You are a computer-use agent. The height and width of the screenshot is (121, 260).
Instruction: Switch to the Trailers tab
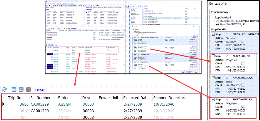tap(95, 8)
